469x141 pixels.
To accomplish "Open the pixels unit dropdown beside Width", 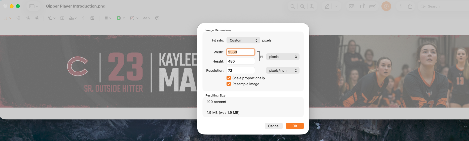I will (283, 57).
